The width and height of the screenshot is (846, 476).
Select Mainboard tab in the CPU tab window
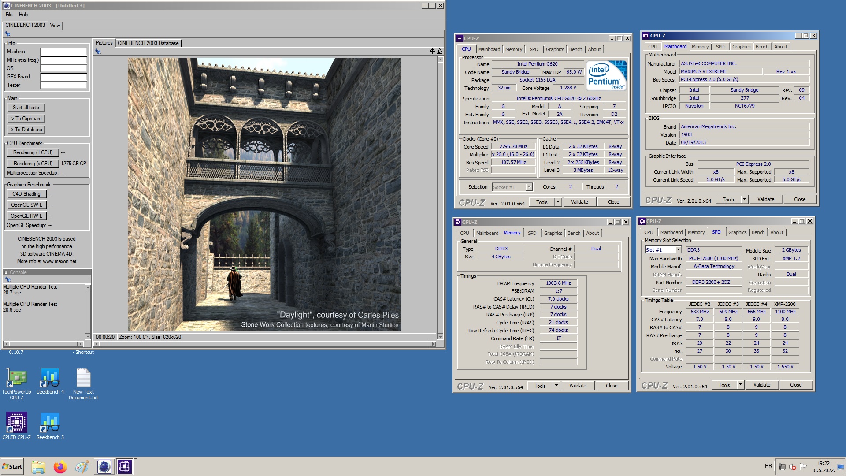(489, 49)
